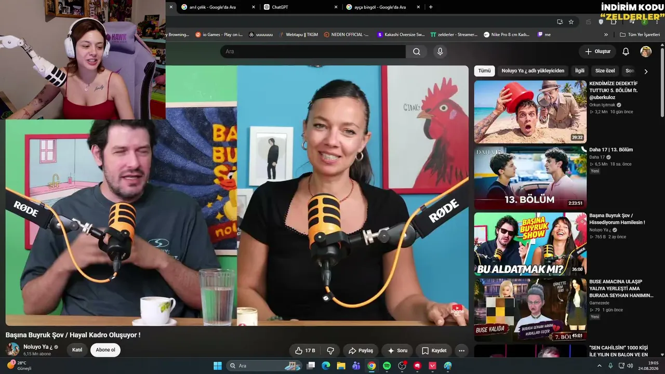The width and height of the screenshot is (665, 374).
Task: Click the microphone icon in system tray
Action: coord(610,366)
